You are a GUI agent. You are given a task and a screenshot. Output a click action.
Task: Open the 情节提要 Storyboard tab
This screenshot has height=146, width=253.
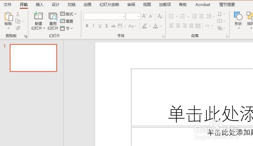point(227,5)
